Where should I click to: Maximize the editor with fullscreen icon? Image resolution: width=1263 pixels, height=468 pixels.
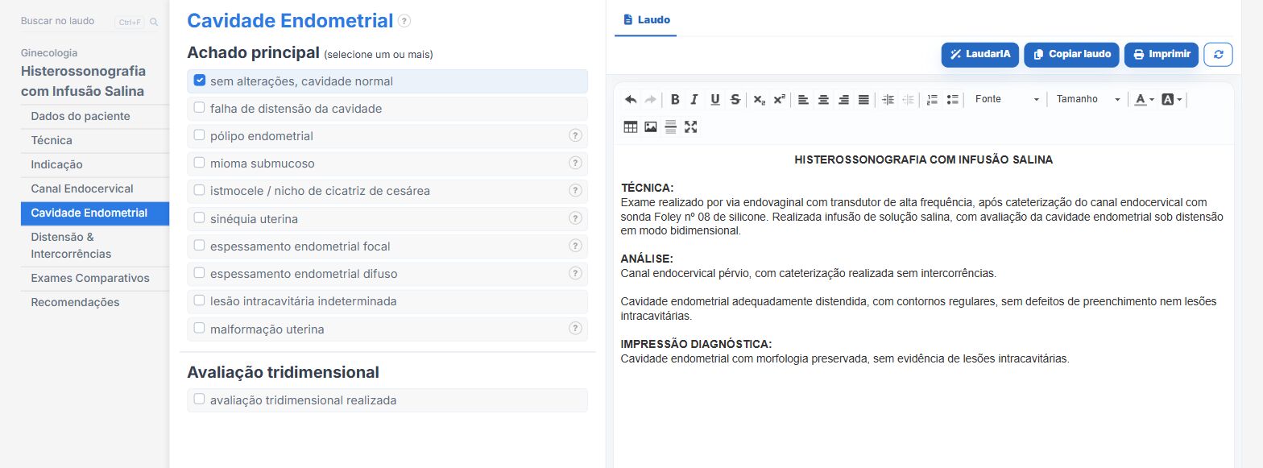[x=690, y=126]
